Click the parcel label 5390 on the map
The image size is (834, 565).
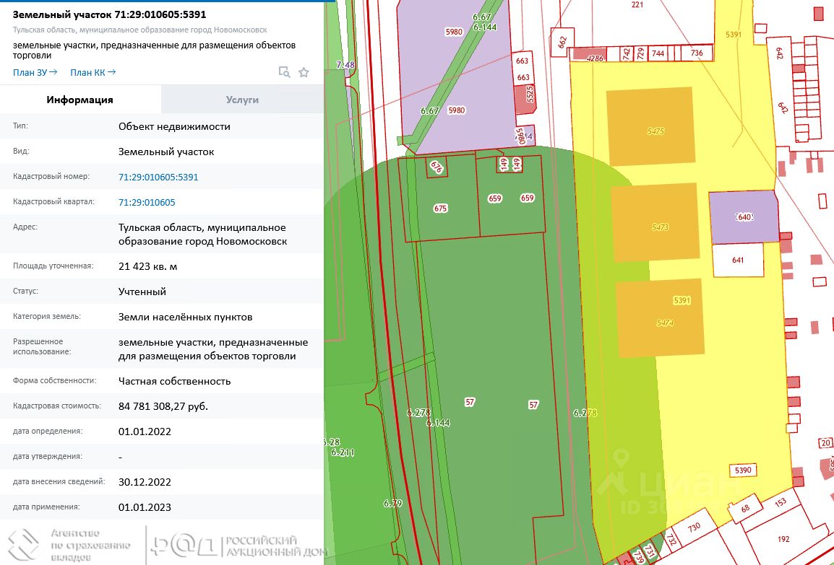(743, 470)
